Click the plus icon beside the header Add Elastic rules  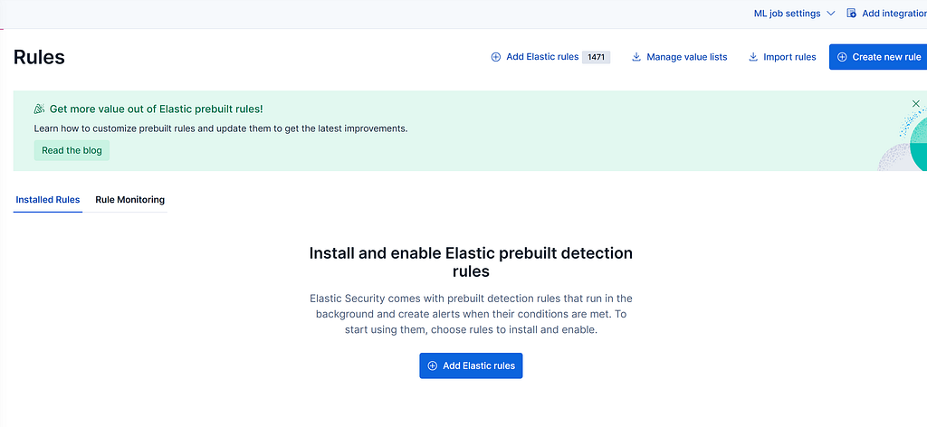point(495,57)
